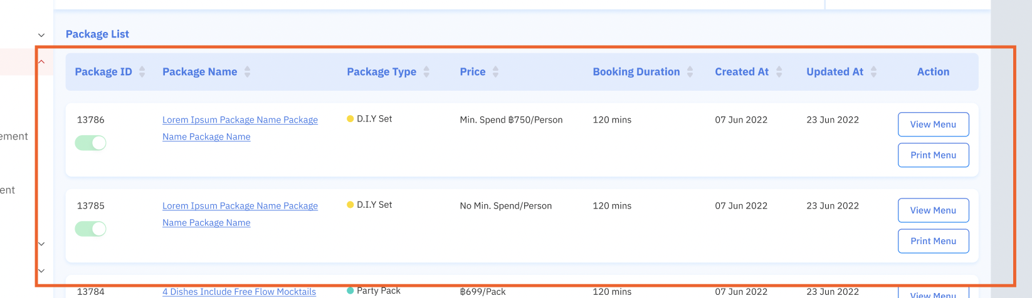1032x298 pixels.
Task: Click Print Menu for package 13786
Action: tap(933, 155)
